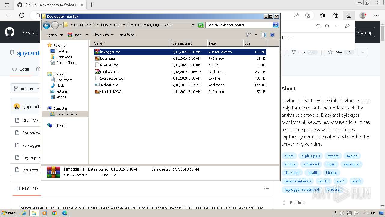385x217 pixels.
Task: Pin the downloads flyout with the pin icon
Action: click(x=347, y=26)
